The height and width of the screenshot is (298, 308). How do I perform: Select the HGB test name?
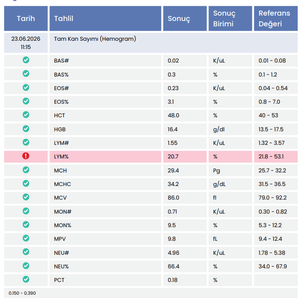point(60,129)
